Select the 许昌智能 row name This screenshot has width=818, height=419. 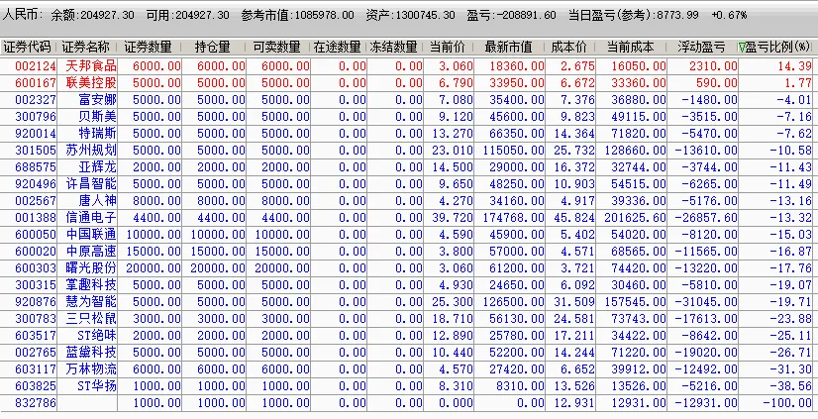point(91,183)
